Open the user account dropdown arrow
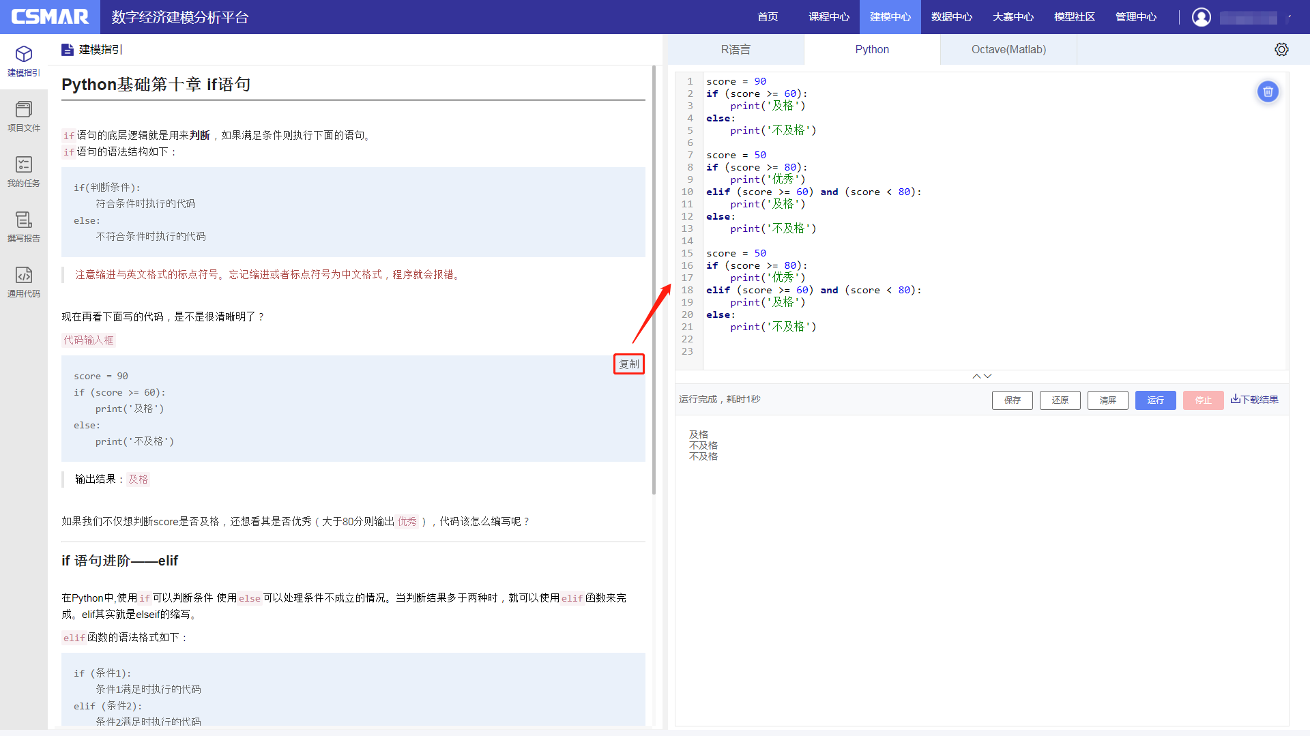Screen dimensions: 1310x736 (x=1289, y=17)
